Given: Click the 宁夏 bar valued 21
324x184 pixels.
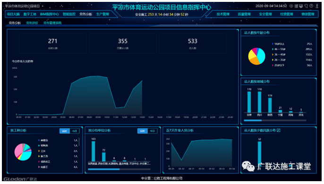Looking at the screenshot, I should 280,111.
